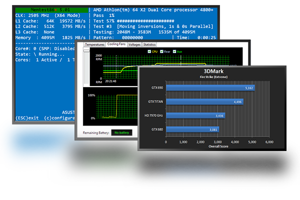Click the GTX 680 axis label
Viewport: 300px width, 200px height.
click(157, 129)
